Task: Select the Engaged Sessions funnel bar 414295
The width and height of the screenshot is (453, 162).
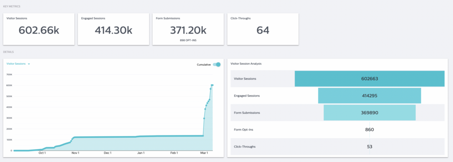Action: click(x=369, y=96)
